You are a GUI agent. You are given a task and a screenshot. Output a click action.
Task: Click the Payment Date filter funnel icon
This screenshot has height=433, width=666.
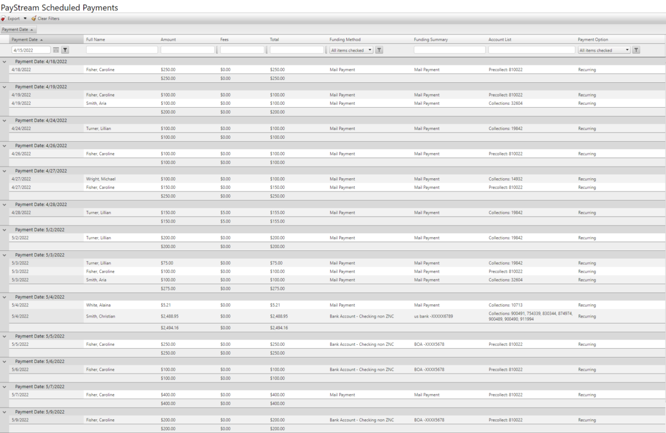click(65, 50)
